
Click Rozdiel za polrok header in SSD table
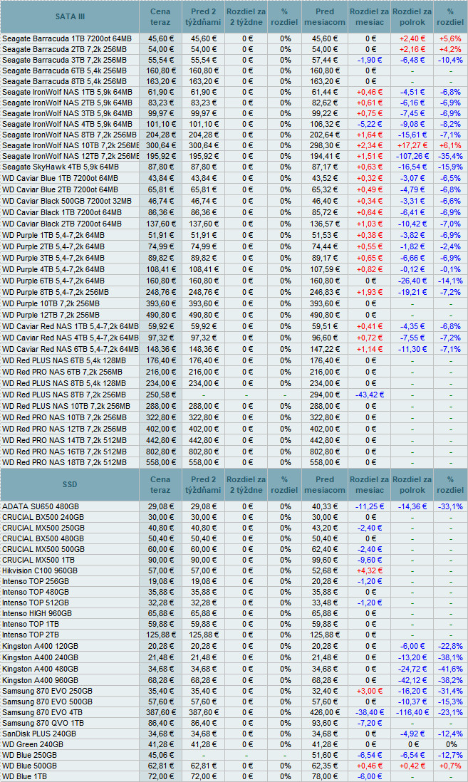(x=412, y=484)
